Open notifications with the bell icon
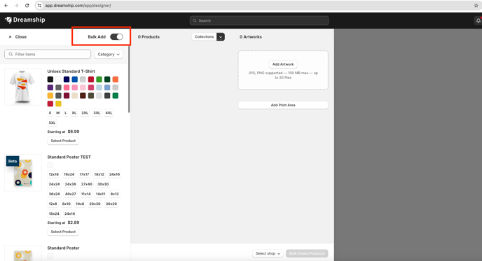482x261 pixels. pos(478,20)
